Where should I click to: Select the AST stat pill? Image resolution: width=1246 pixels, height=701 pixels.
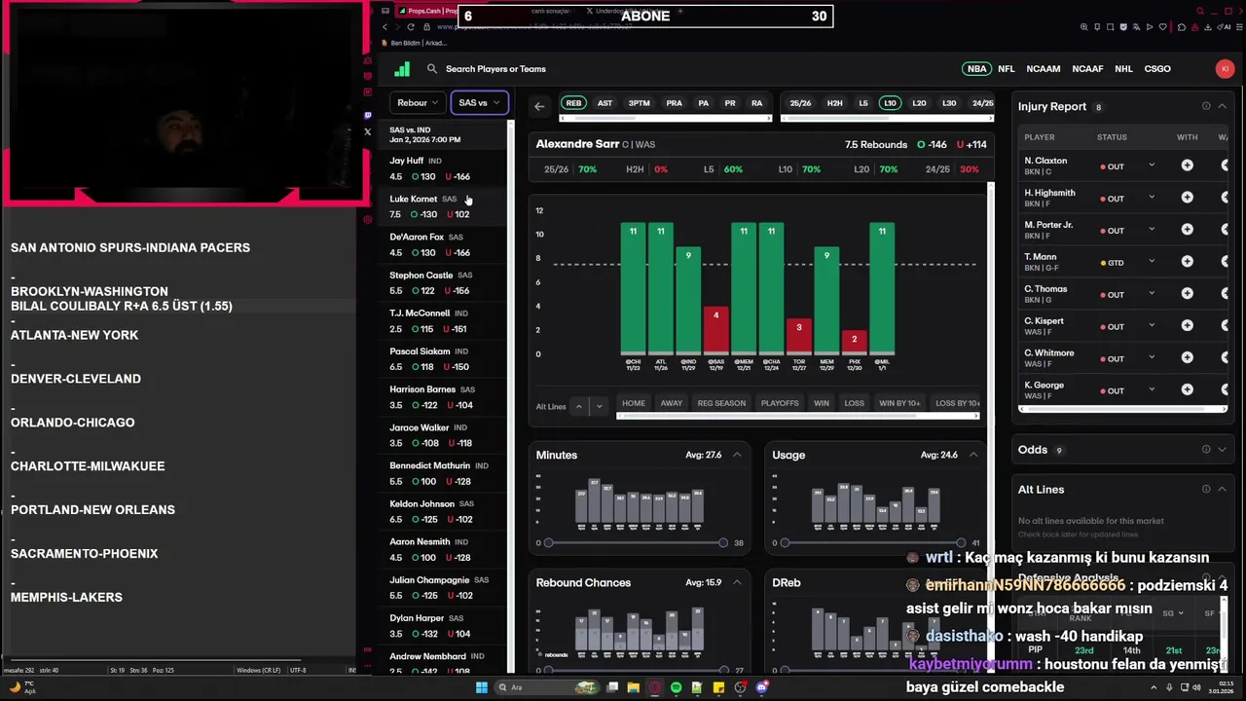[605, 103]
